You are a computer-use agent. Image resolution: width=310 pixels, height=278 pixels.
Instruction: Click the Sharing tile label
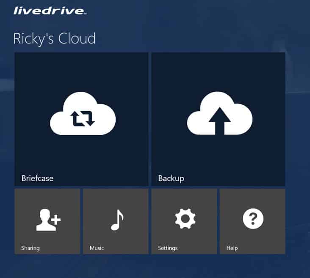[30, 248]
